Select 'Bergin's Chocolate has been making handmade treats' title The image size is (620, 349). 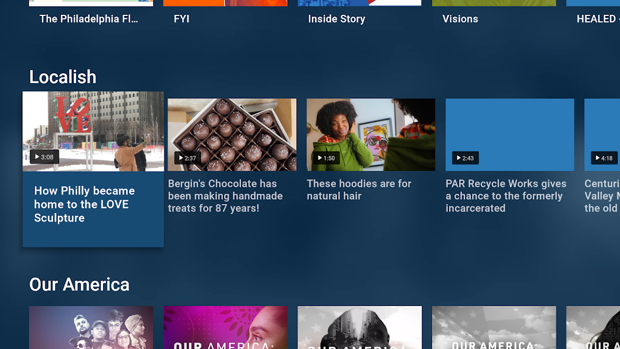tap(225, 196)
